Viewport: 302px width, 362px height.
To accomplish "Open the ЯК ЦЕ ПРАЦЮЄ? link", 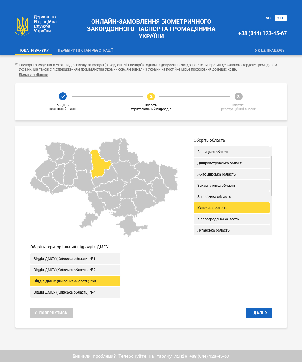I will click(270, 51).
